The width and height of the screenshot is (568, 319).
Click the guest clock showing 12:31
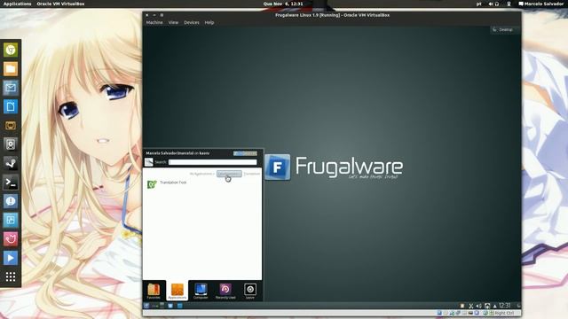coord(505,306)
